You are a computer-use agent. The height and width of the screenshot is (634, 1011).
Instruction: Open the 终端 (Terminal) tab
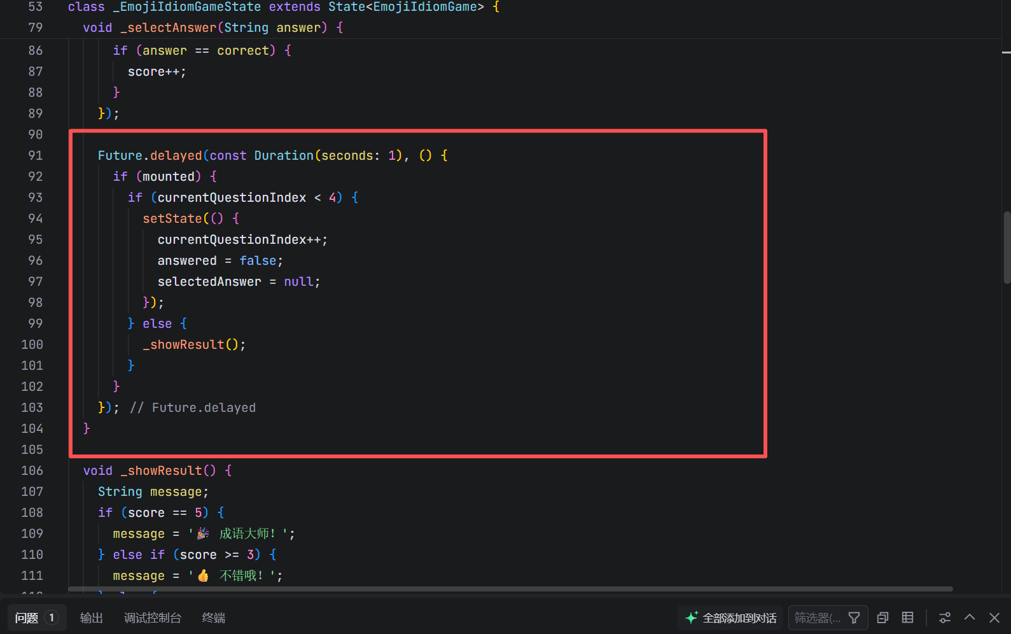213,618
